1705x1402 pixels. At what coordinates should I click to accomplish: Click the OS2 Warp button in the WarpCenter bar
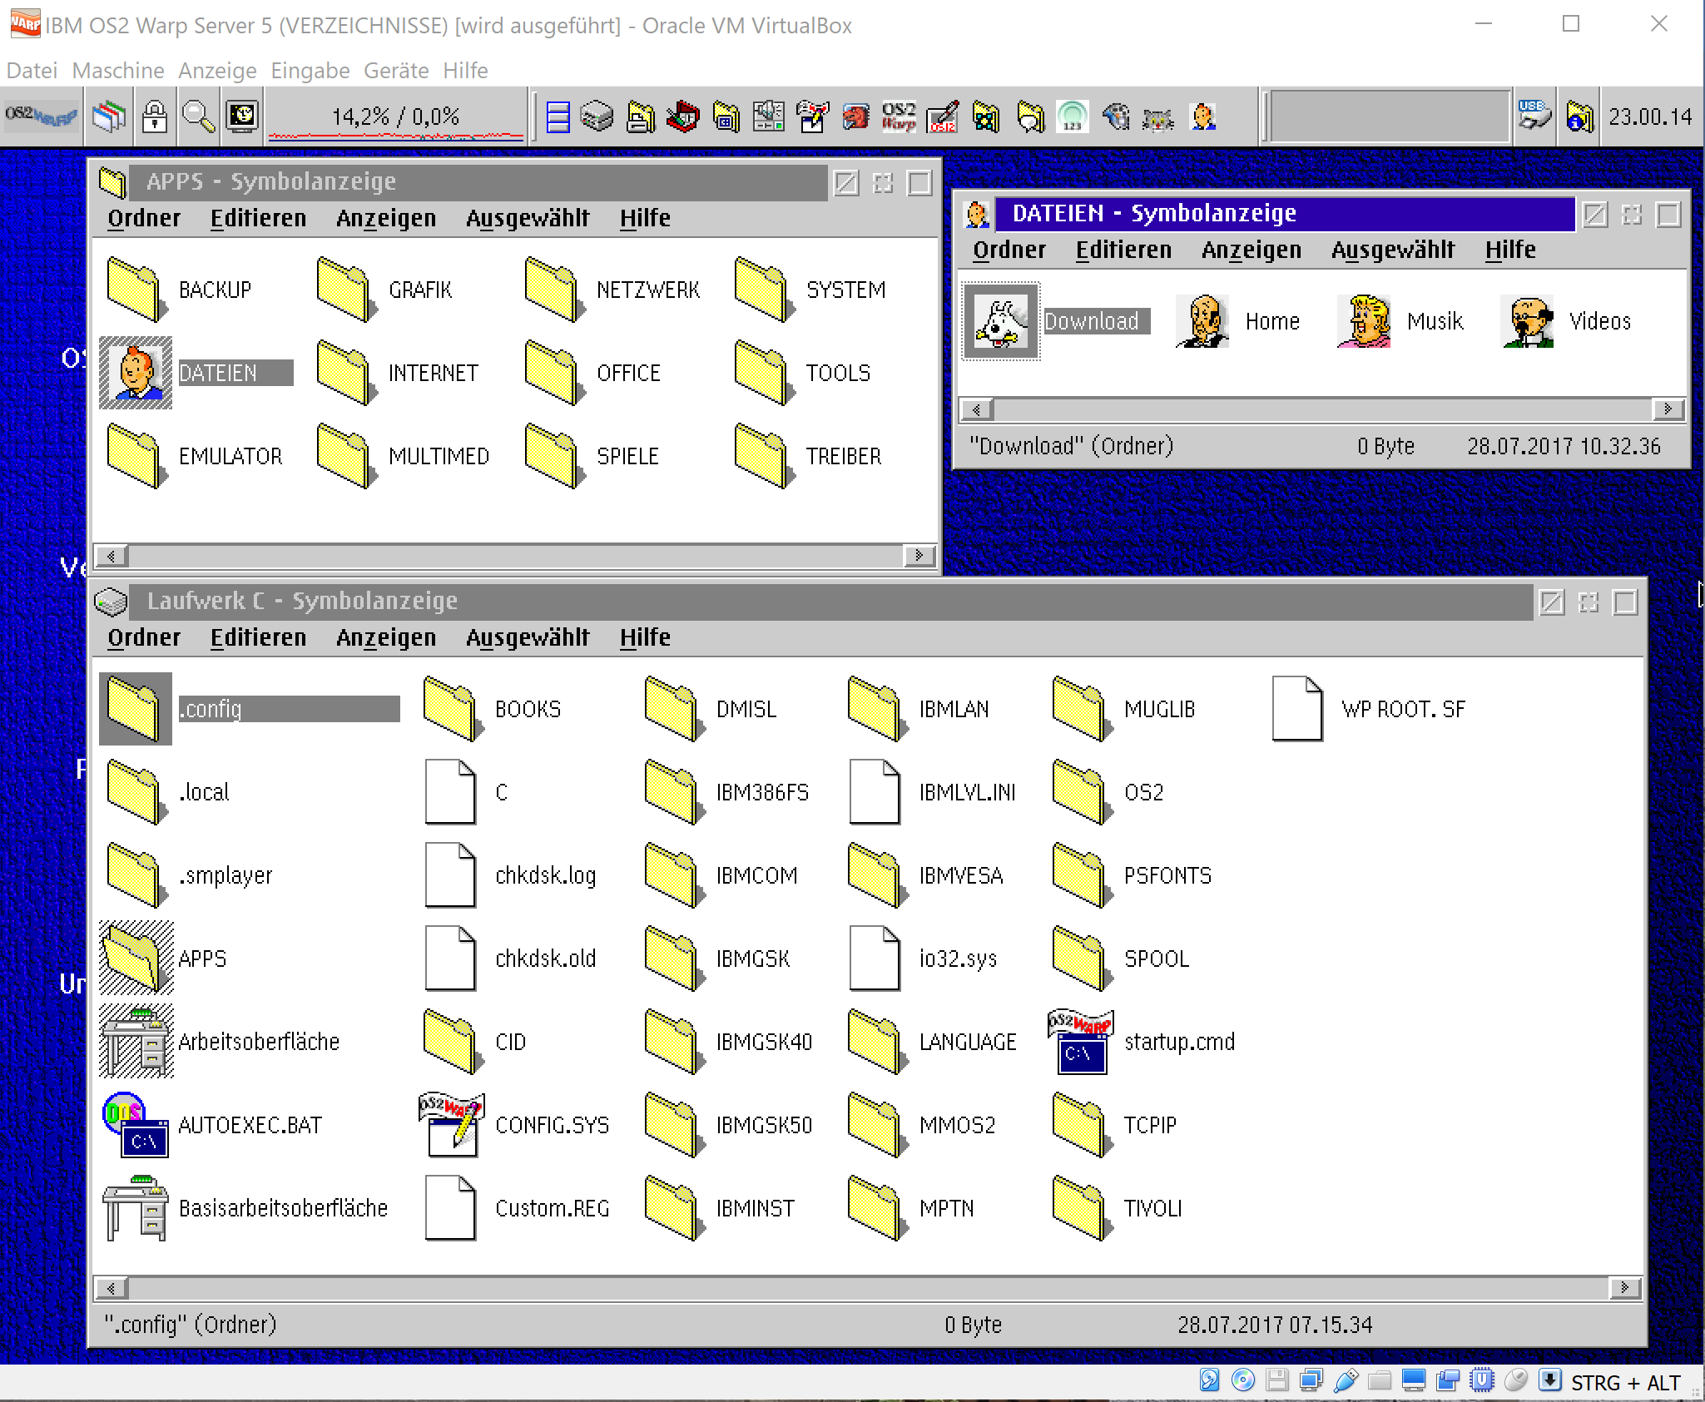42,116
